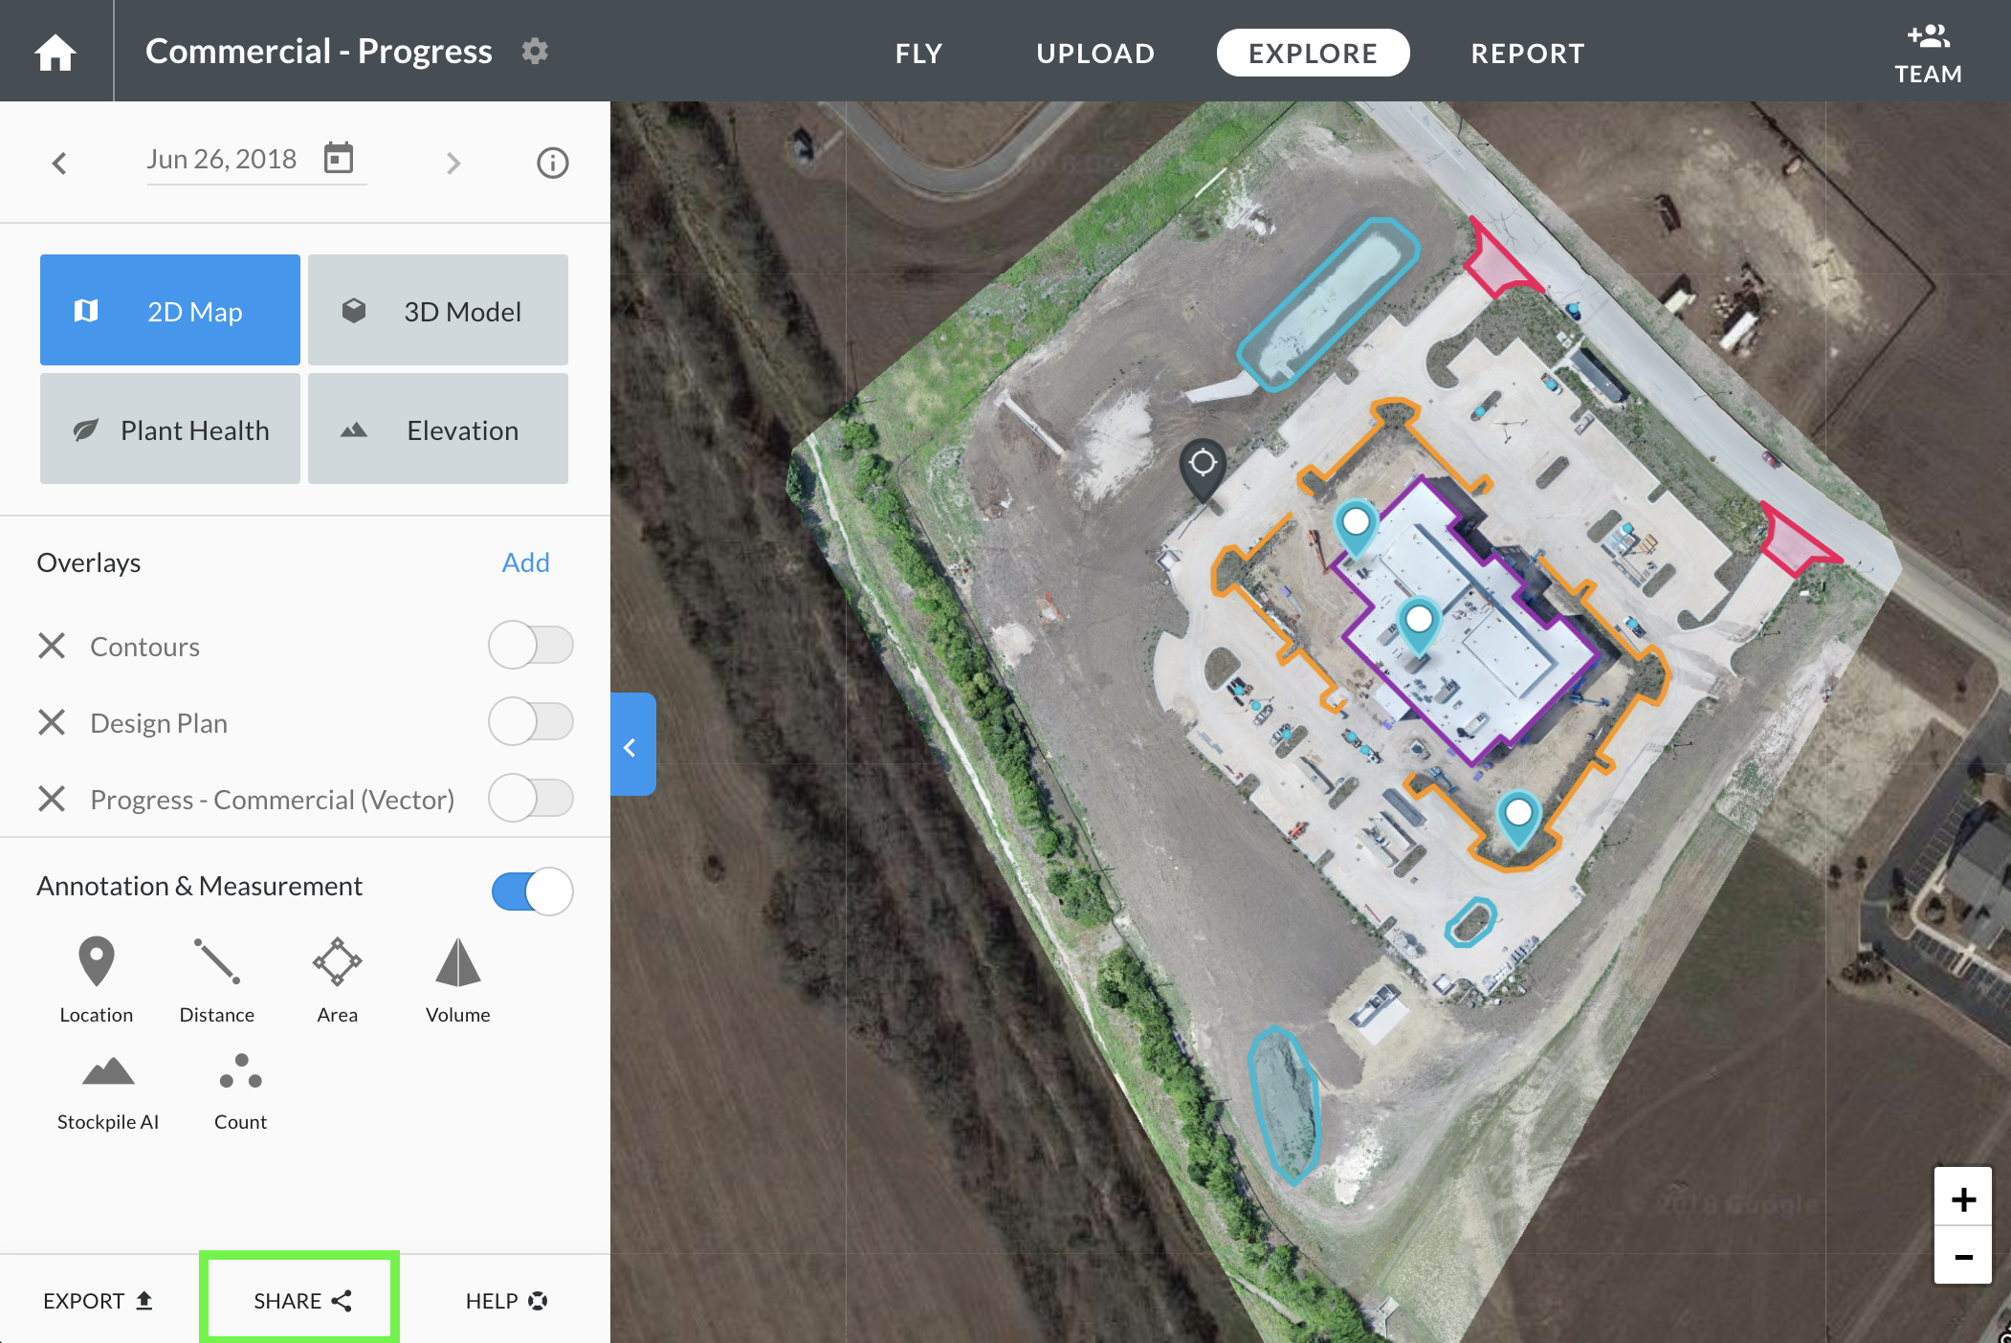Click the teal marker pin on the building's roof
Screen dimensions: 2011x1343
pyautogui.click(x=1419, y=625)
